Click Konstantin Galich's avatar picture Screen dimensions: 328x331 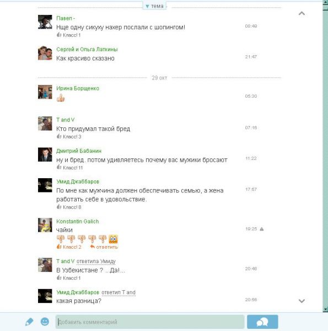point(45,225)
